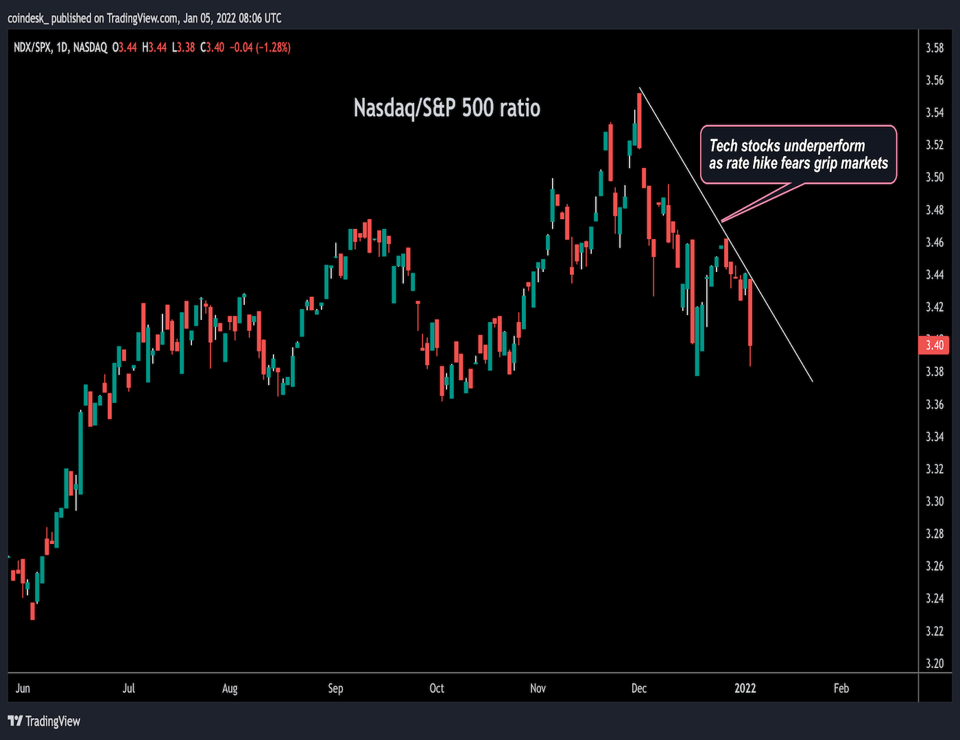This screenshot has height=740, width=960.
Task: Click the close value C3.40 in legend
Action: click(x=212, y=47)
